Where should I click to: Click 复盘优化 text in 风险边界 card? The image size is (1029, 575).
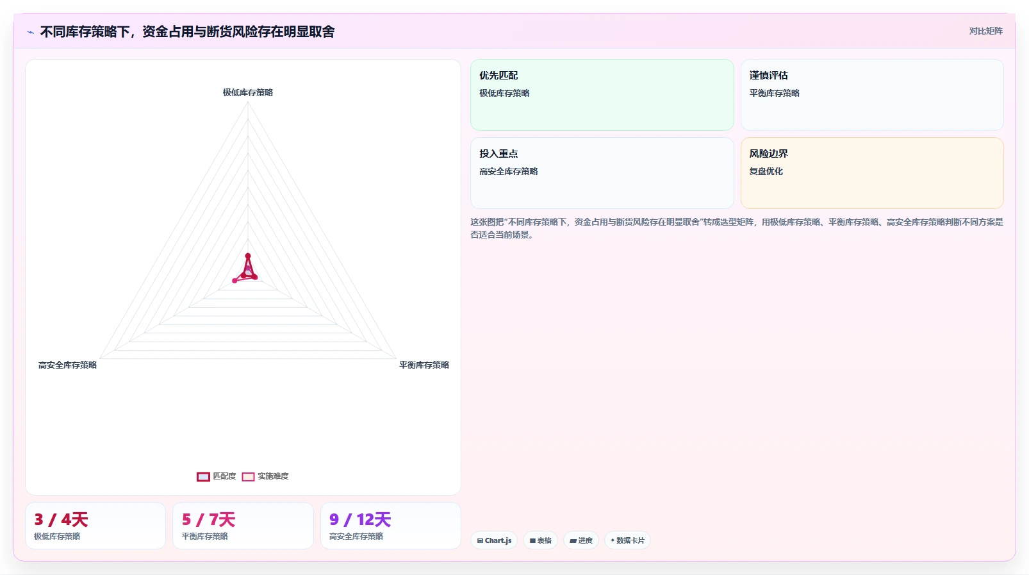pyautogui.click(x=766, y=171)
